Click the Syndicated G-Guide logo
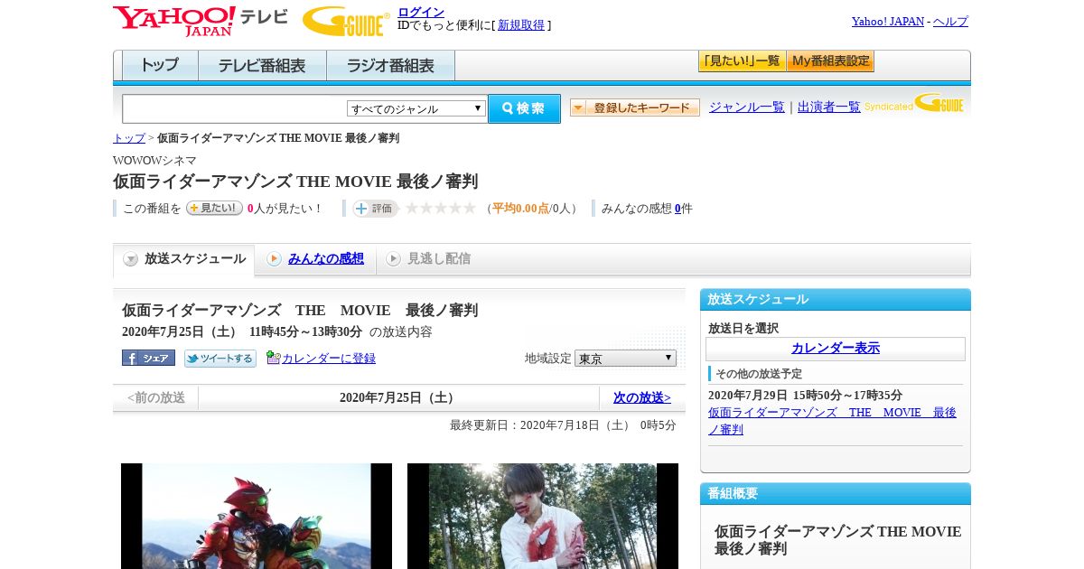Image resolution: width=1084 pixels, height=569 pixels. click(913, 104)
